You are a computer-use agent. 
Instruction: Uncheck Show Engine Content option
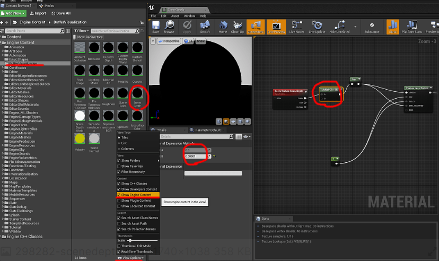click(x=119, y=195)
